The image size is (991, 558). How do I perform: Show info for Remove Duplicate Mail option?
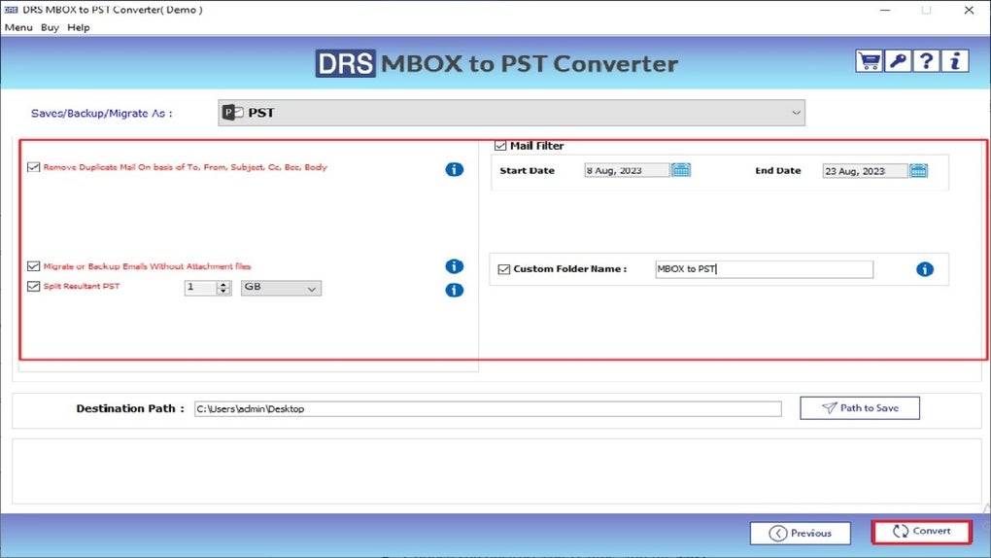coord(454,169)
